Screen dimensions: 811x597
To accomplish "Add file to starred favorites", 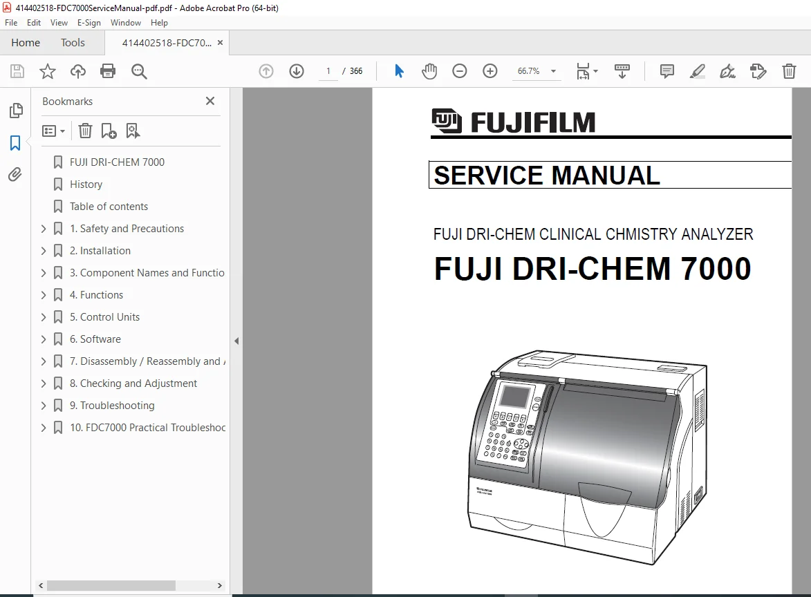I will point(48,70).
